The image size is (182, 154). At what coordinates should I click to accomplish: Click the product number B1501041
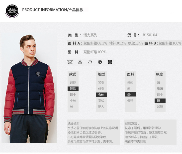point(151,35)
